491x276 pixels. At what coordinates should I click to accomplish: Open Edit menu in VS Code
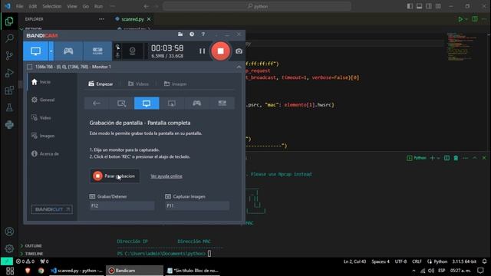[x=32, y=6]
